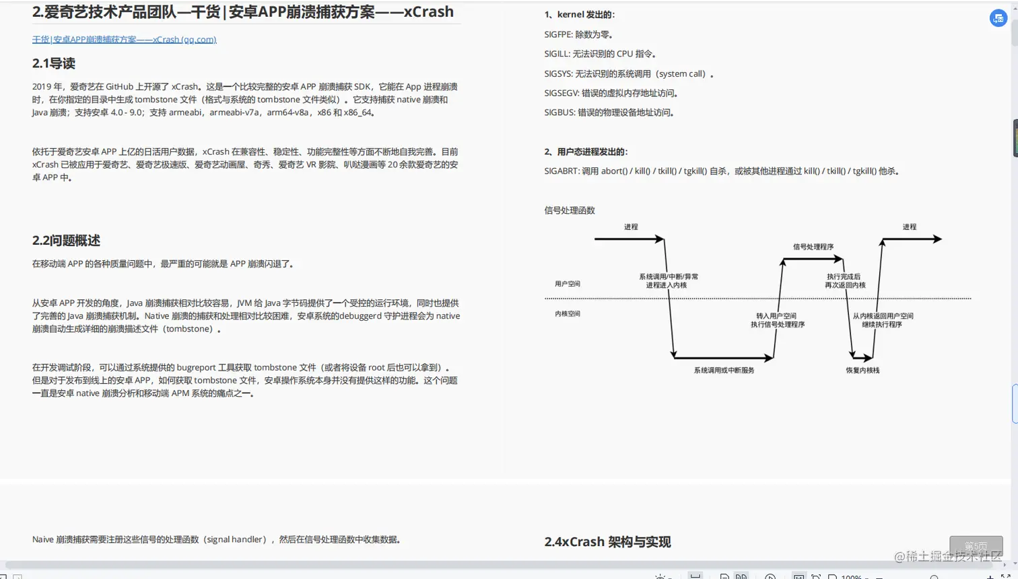Expand the chevron beside the brightness icon
The image size is (1018, 579).
click(x=670, y=576)
